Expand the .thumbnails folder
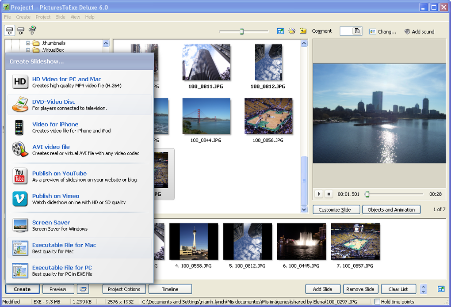This screenshot has height=307, width=451. 28,43
